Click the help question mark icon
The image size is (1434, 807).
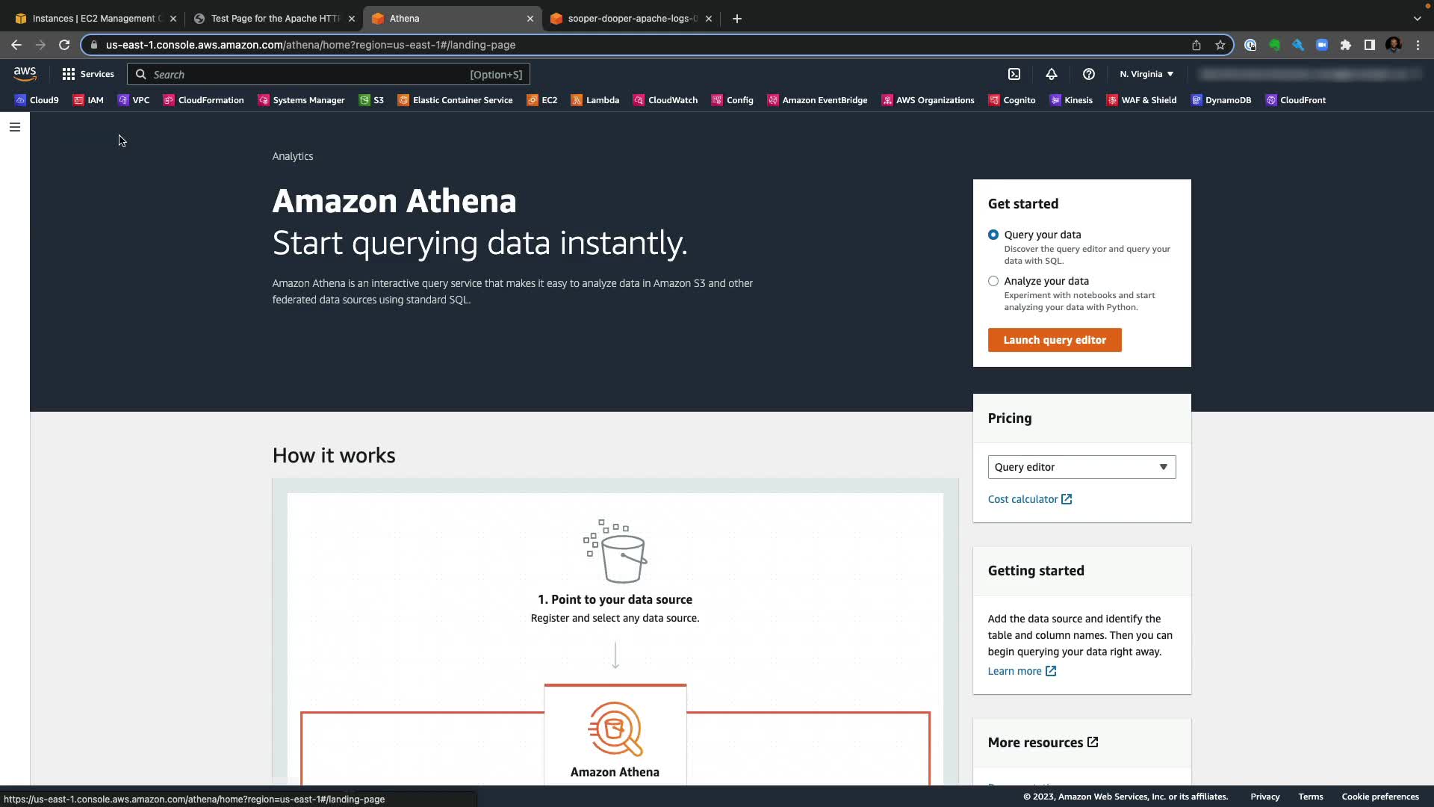[1088, 74]
